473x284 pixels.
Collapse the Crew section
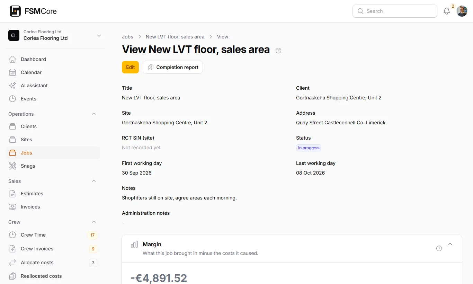[94, 222]
